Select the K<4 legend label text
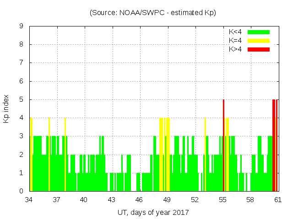 (235, 32)
